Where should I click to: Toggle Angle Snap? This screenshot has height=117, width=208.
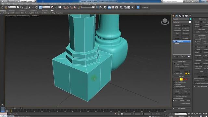point(68,7)
